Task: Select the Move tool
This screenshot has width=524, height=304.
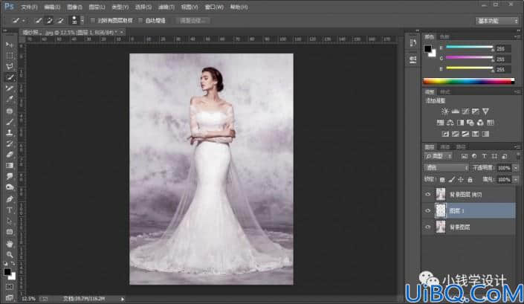Action: (x=10, y=45)
